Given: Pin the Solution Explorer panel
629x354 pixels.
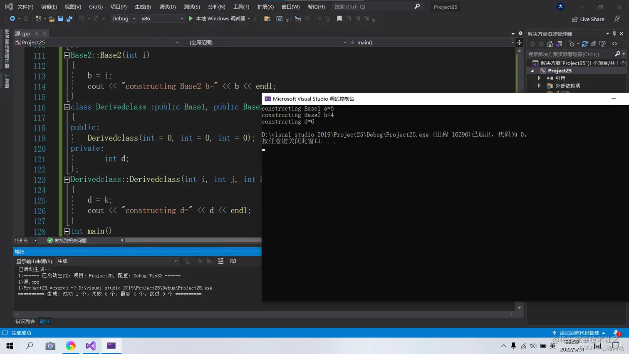Looking at the screenshot, I should tap(614, 34).
